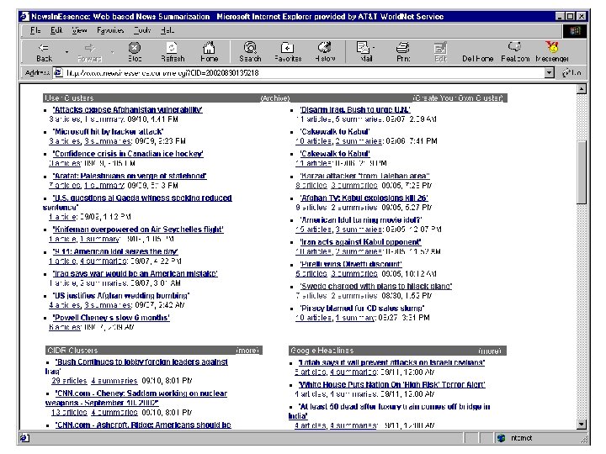
Task: Click the vertical scrollbar down arrow
Action: point(582,425)
